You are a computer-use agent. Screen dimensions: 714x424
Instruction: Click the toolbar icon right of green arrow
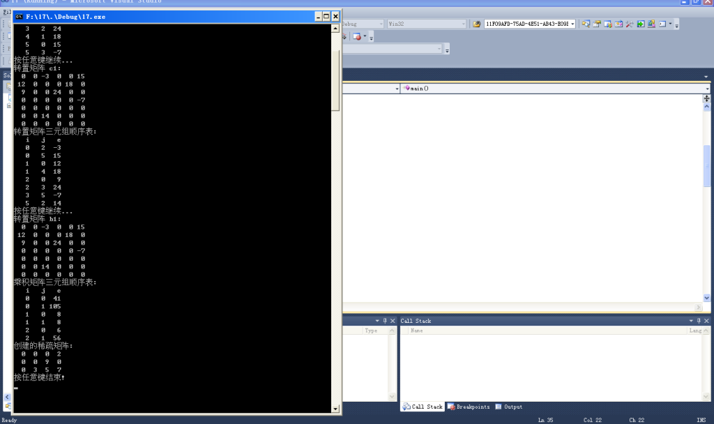click(x=652, y=24)
